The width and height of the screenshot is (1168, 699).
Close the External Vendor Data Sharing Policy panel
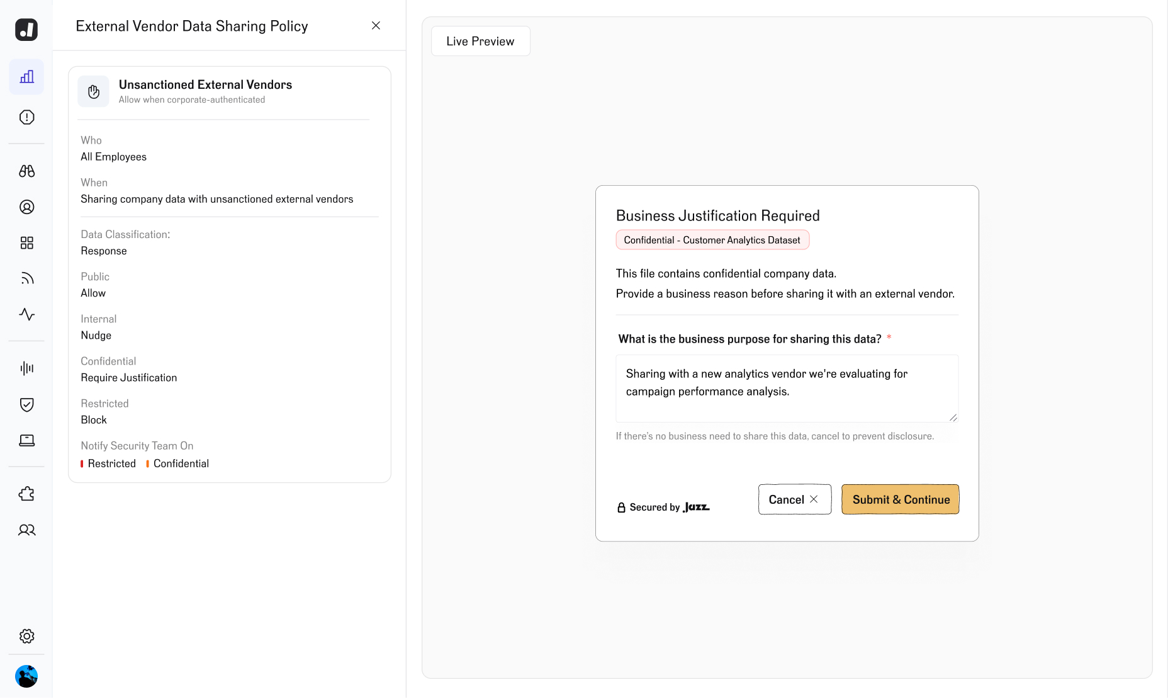376,26
